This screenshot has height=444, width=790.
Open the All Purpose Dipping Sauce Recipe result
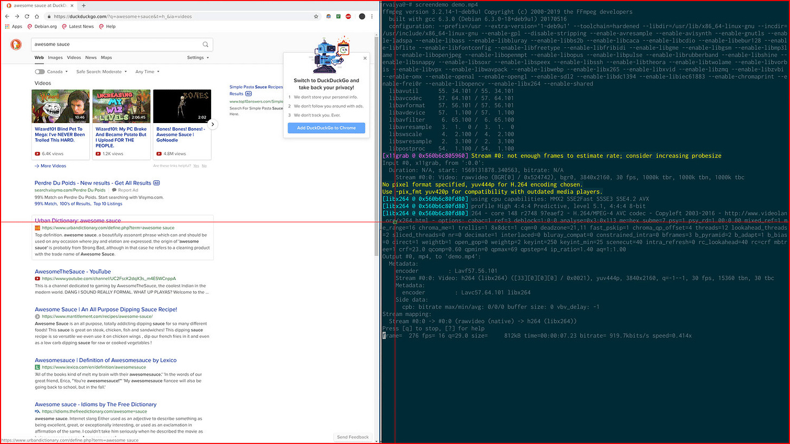point(106,309)
